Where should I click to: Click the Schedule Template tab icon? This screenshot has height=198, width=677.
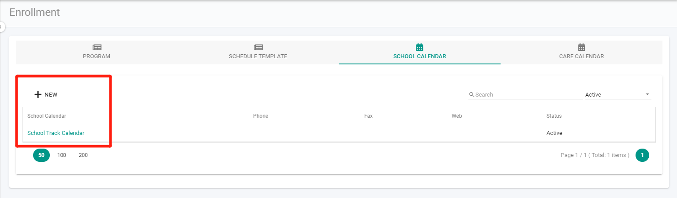[258, 47]
